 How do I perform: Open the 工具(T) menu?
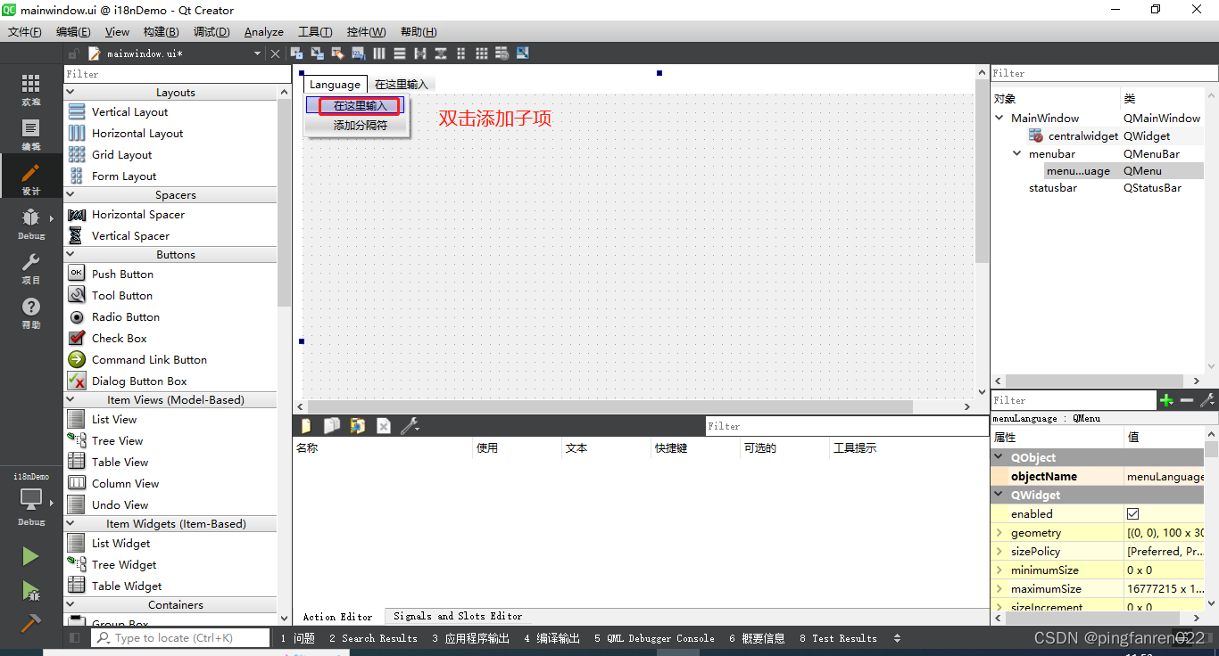(x=315, y=32)
